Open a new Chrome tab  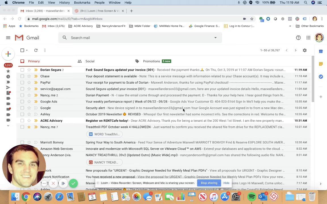[131, 11]
